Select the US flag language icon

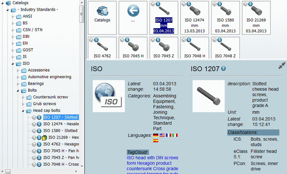162,135
